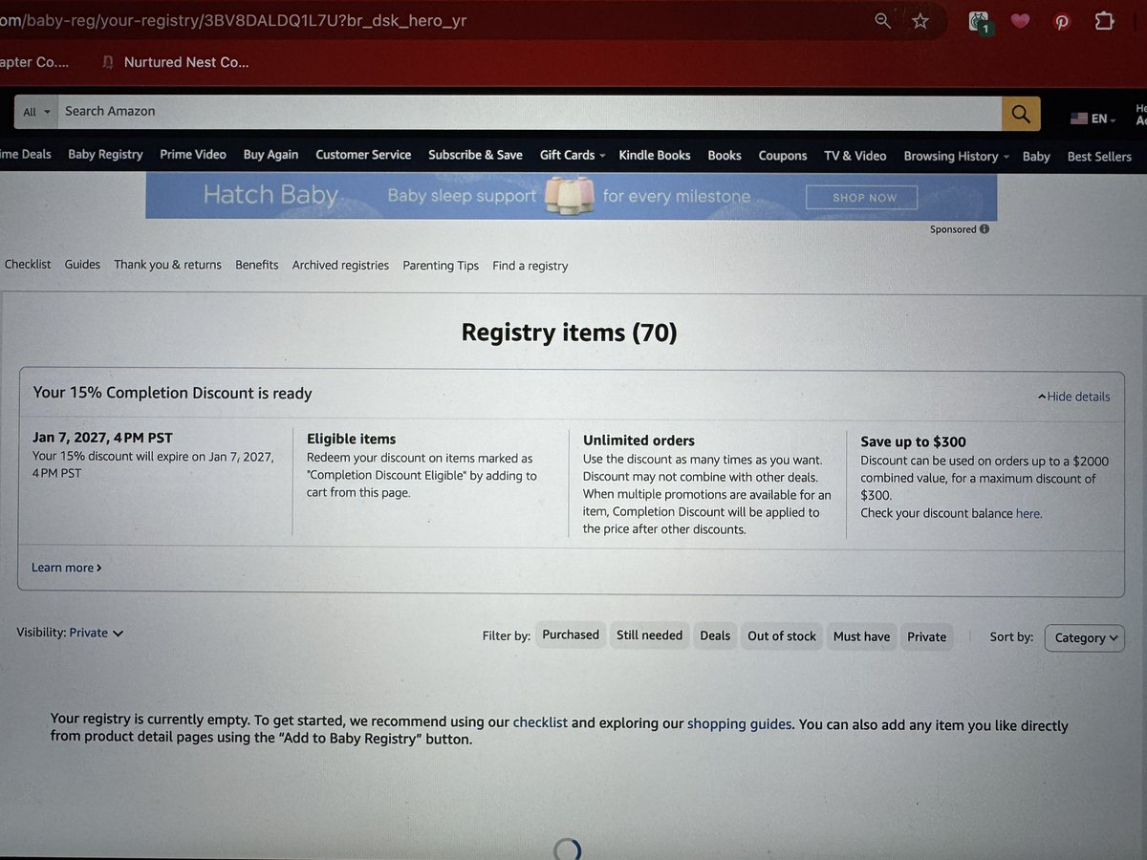Open the Find a registry tab
Viewport: 1147px width, 860px height.
tap(530, 266)
